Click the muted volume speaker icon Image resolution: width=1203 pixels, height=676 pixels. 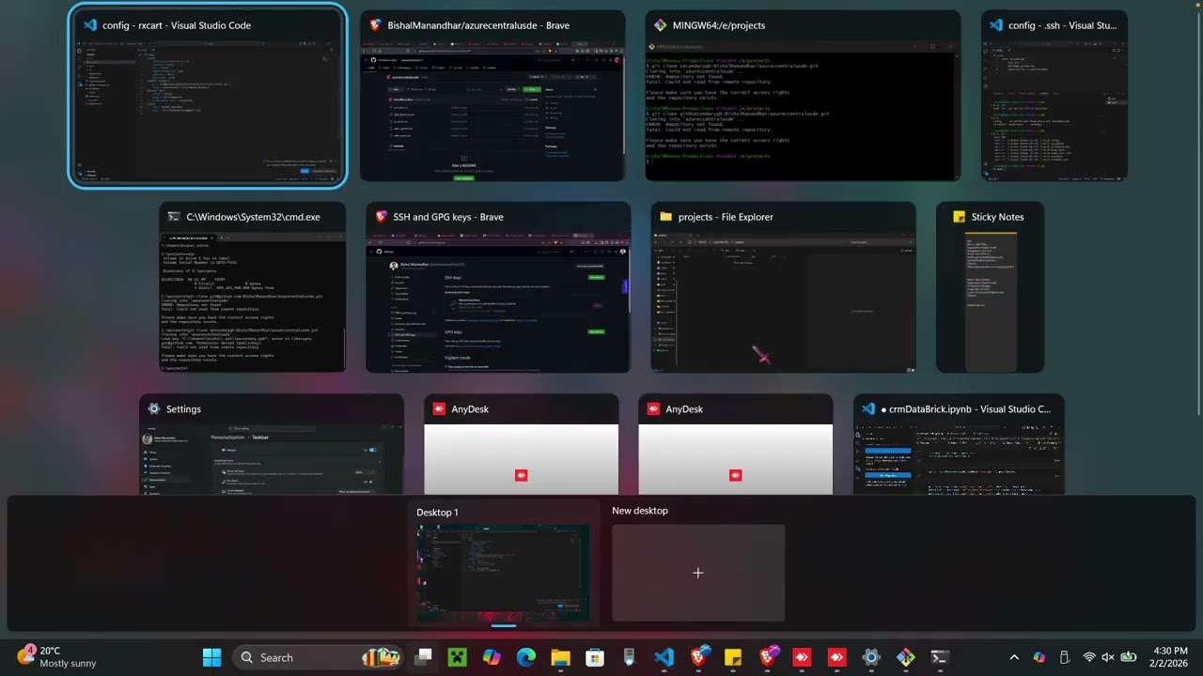pos(1108,657)
